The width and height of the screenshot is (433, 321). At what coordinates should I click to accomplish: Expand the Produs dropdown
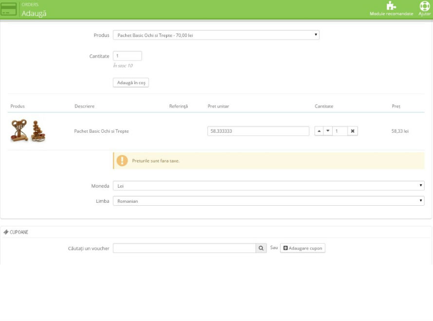point(216,35)
